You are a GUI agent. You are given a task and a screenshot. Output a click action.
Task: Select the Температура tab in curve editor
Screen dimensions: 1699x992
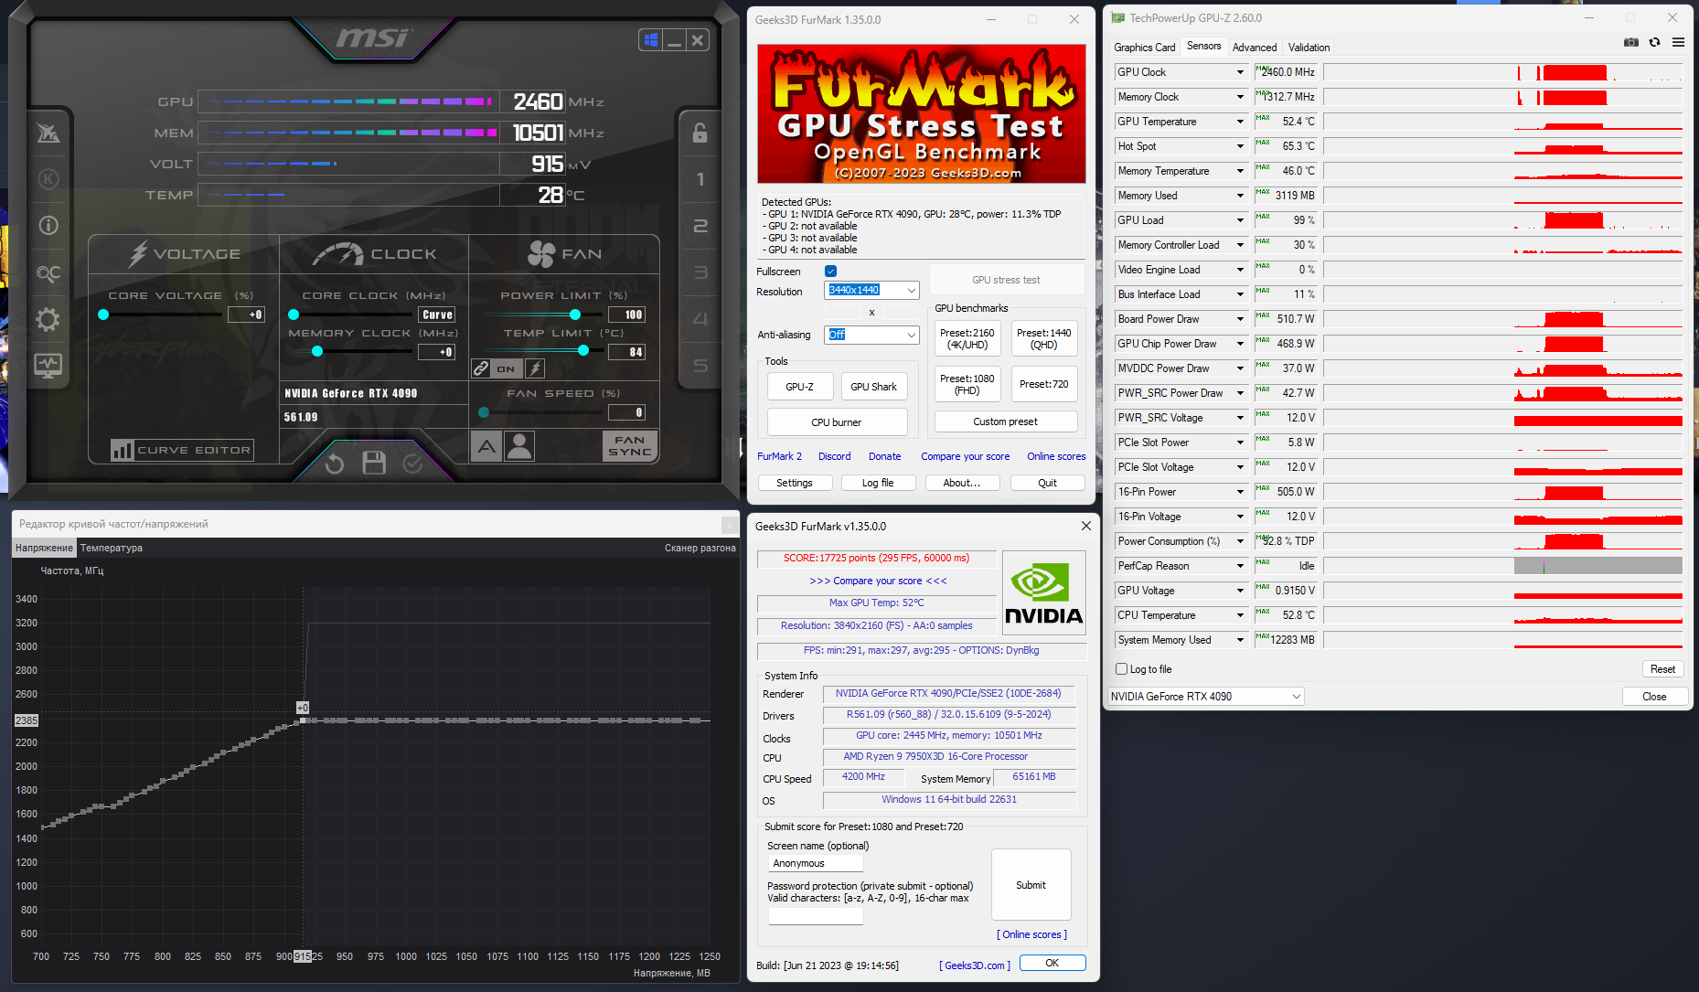[112, 548]
